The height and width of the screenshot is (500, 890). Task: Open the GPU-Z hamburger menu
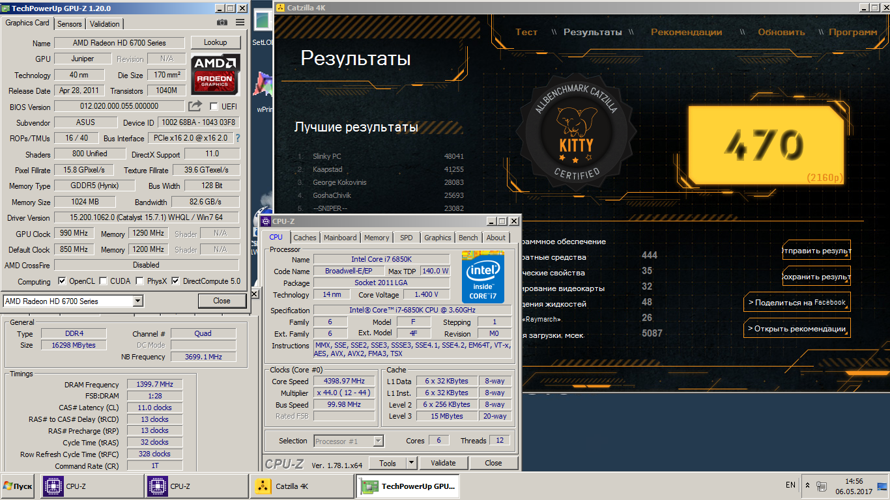[240, 23]
